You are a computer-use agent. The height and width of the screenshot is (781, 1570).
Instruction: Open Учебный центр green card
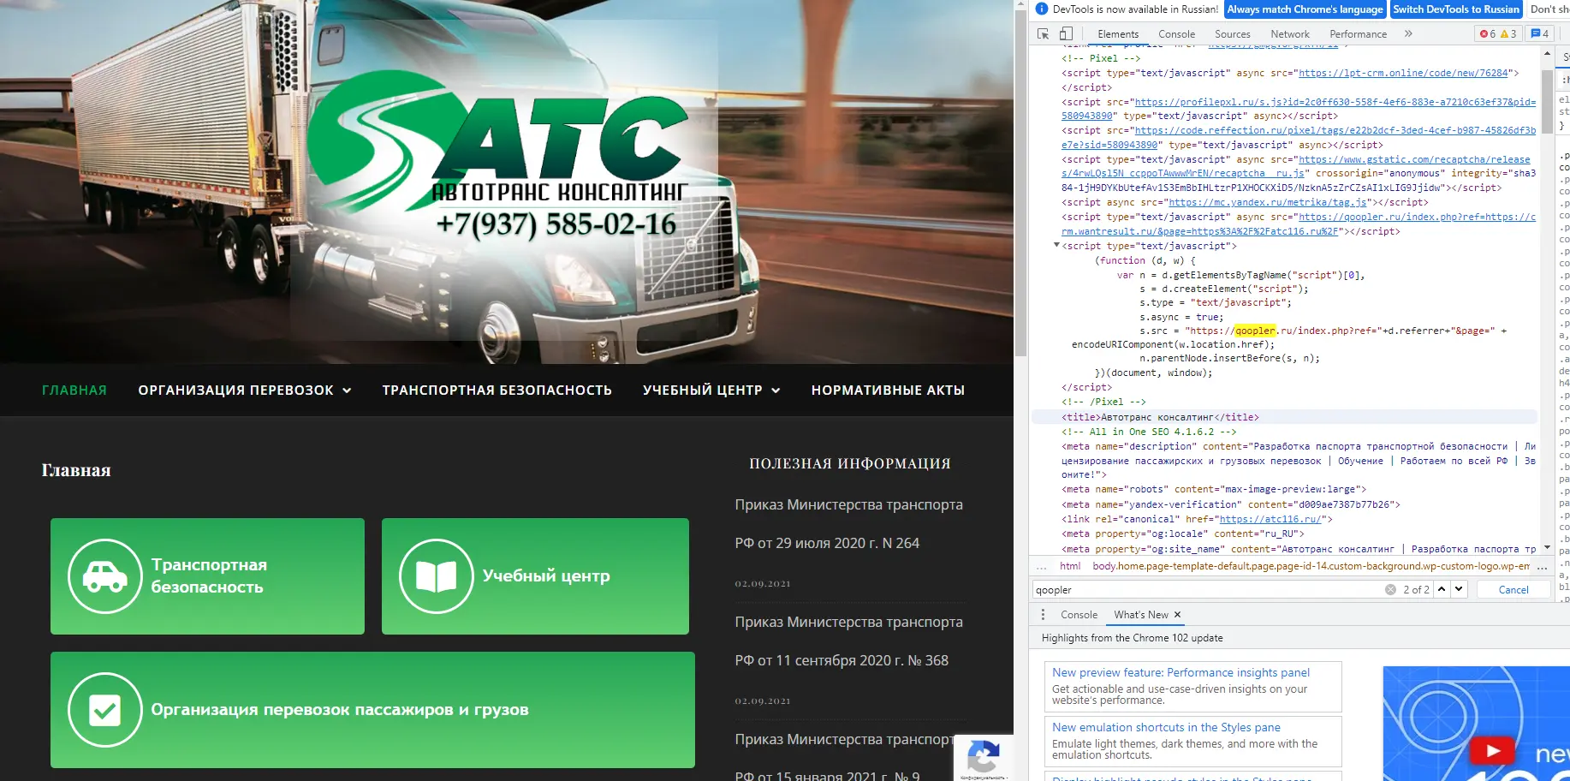click(x=535, y=576)
